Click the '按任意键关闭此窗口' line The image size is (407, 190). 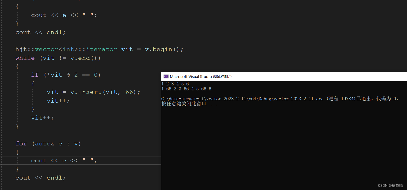click(189, 104)
